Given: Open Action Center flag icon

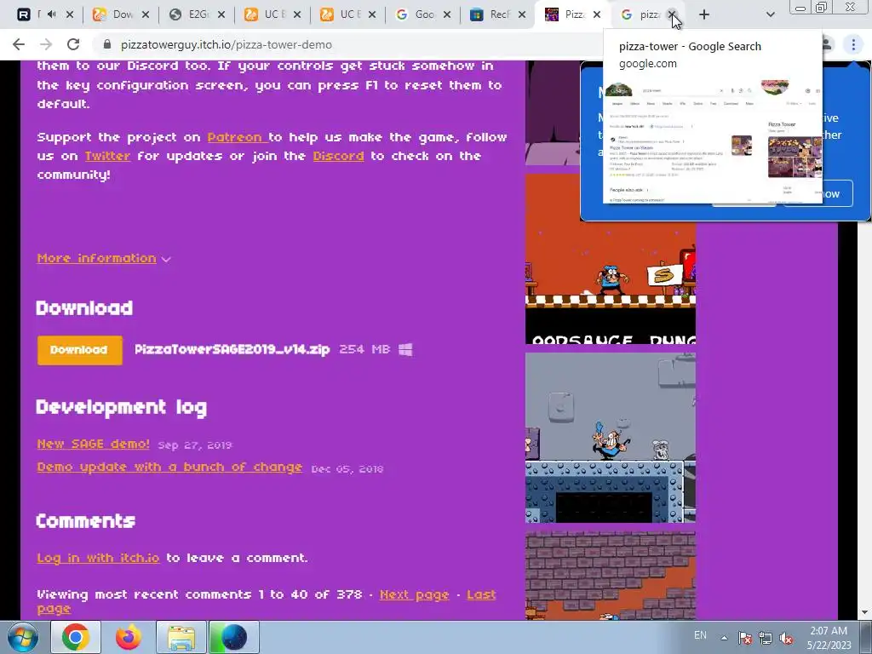Looking at the screenshot, I should (745, 638).
